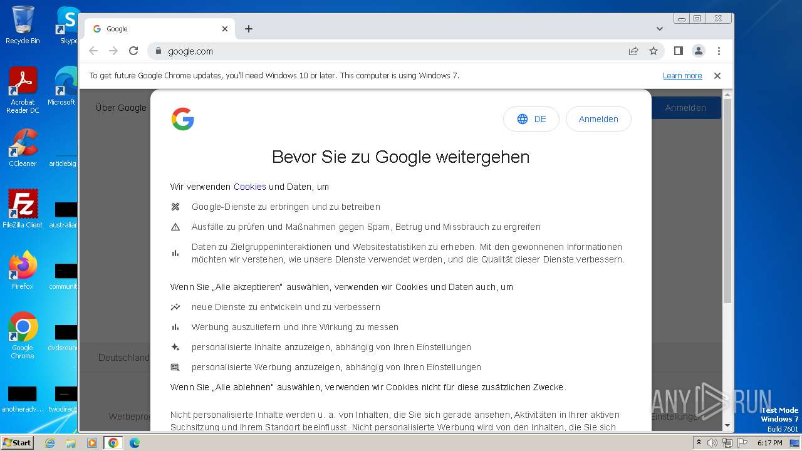Open the volume tray icon
802x451 pixels.
pyautogui.click(x=713, y=443)
